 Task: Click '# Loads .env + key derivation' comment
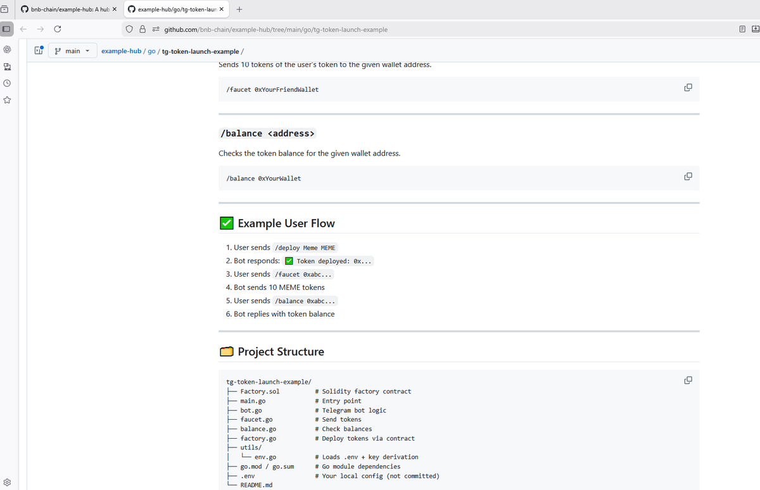(x=367, y=457)
